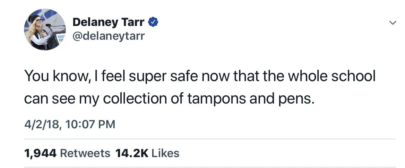The width and height of the screenshot is (405, 168).
Task: Click the 14.2K like count number
Action: [x=132, y=153]
